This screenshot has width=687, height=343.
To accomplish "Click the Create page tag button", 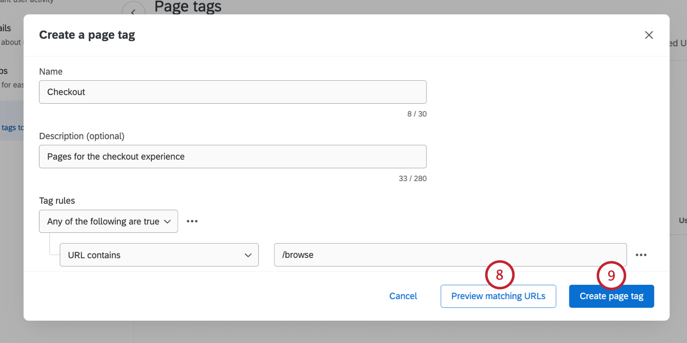I will click(x=611, y=297).
